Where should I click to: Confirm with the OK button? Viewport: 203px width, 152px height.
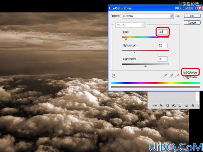[x=192, y=16]
